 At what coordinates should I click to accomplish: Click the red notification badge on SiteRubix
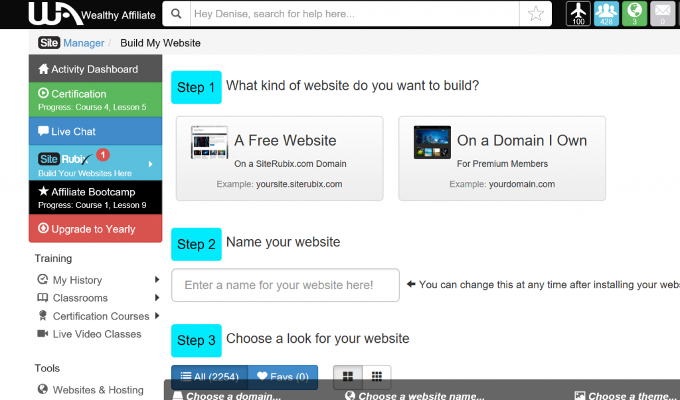103,154
